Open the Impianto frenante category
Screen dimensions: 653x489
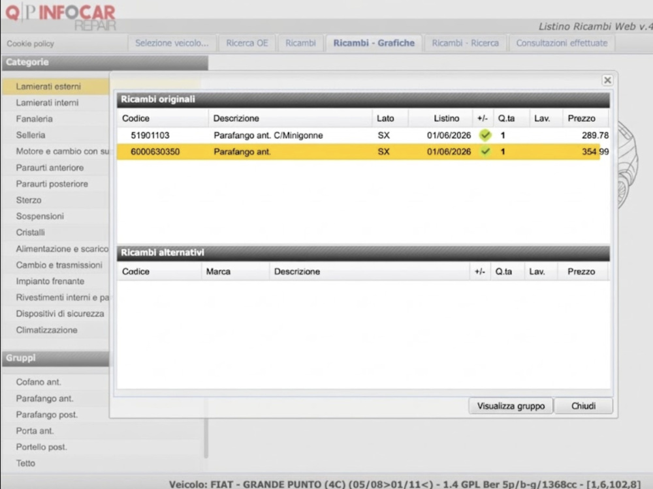(x=56, y=281)
